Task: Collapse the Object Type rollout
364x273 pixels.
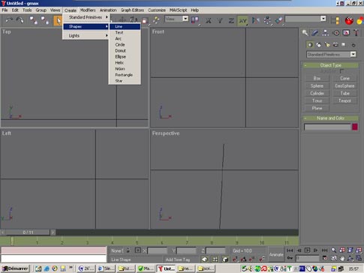Action: tap(330, 65)
